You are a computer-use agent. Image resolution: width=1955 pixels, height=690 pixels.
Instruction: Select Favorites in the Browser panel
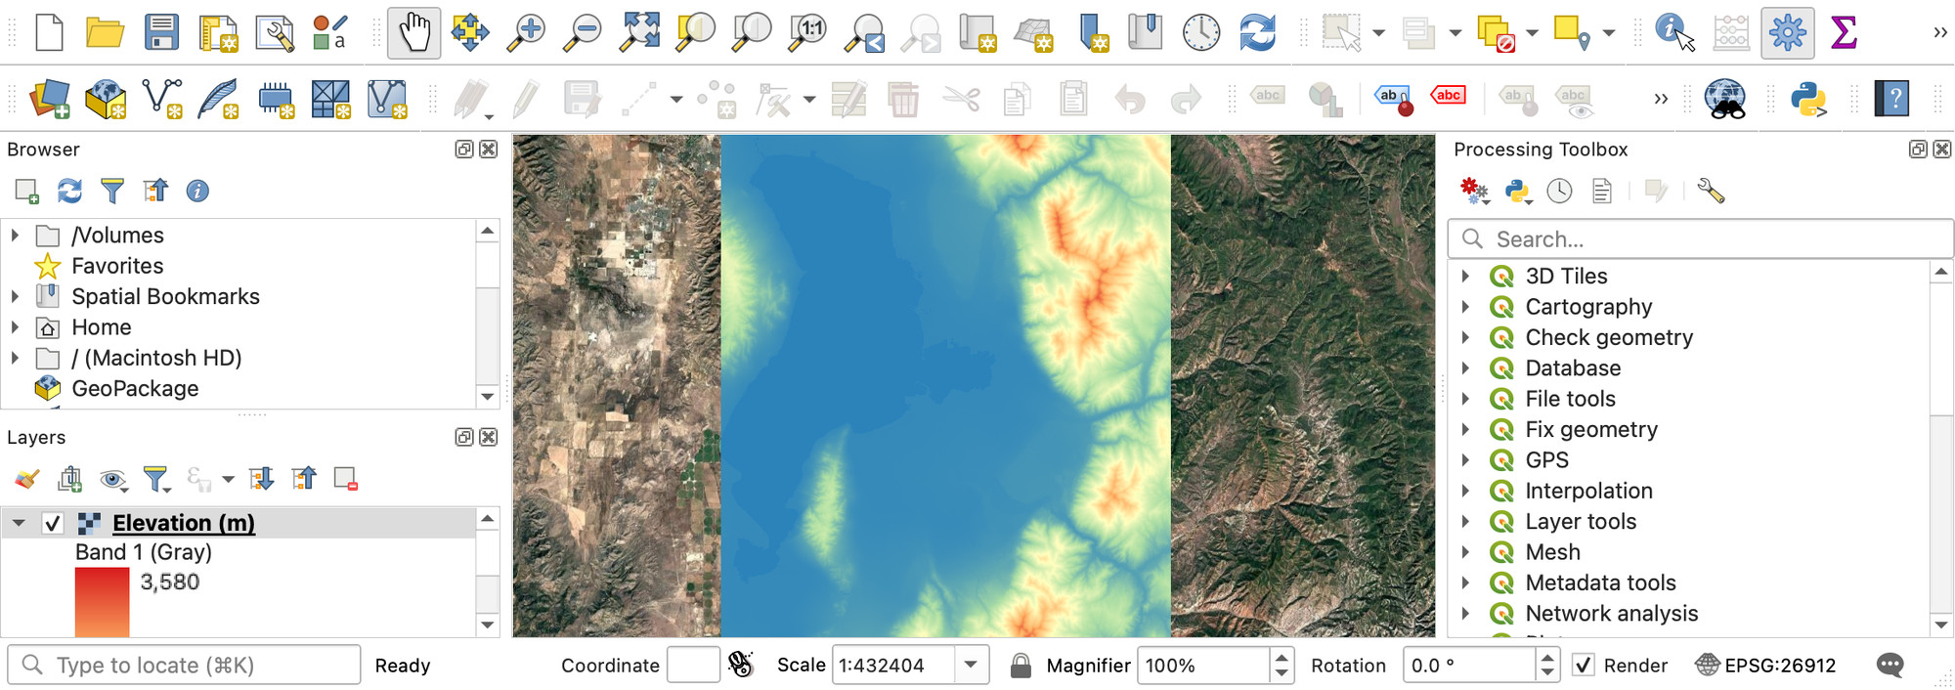pyautogui.click(x=117, y=266)
